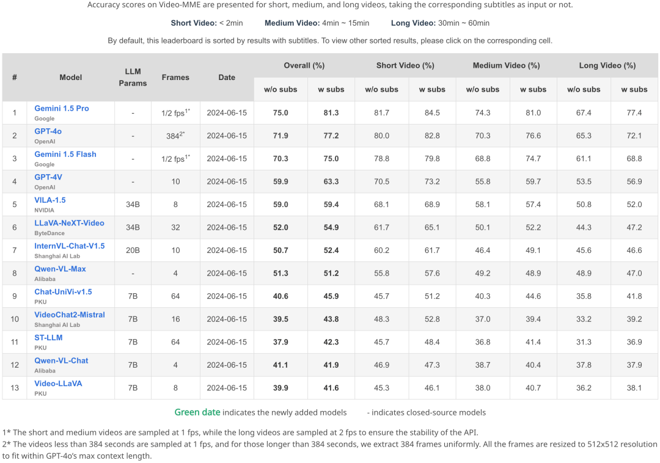Sort by Short Video w subs header

tap(432, 89)
